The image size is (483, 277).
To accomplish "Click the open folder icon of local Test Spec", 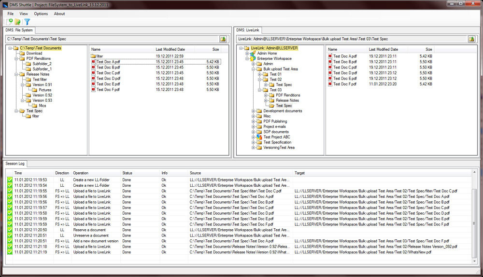I will click(x=22, y=111).
